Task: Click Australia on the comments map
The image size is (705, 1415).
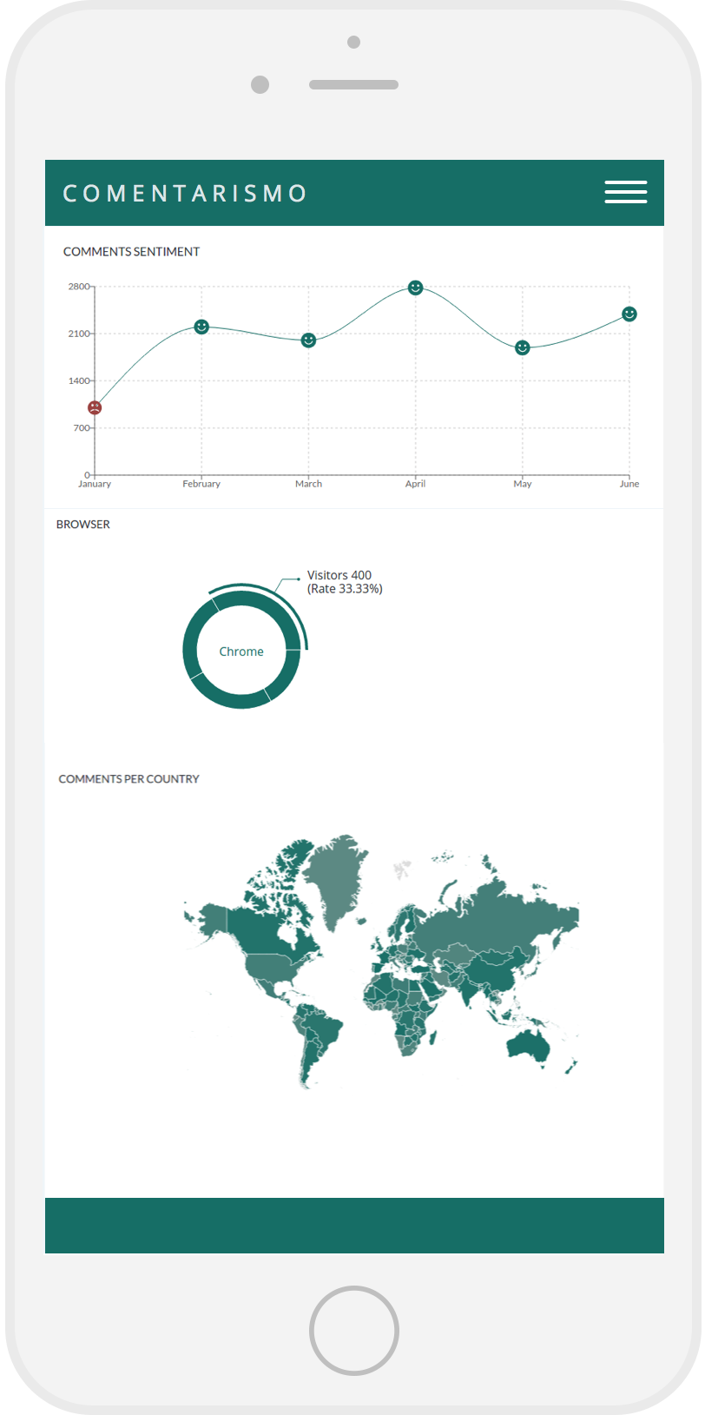Action: 528,1045
